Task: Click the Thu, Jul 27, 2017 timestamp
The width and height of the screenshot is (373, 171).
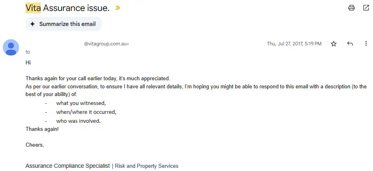Action: [x=294, y=44]
